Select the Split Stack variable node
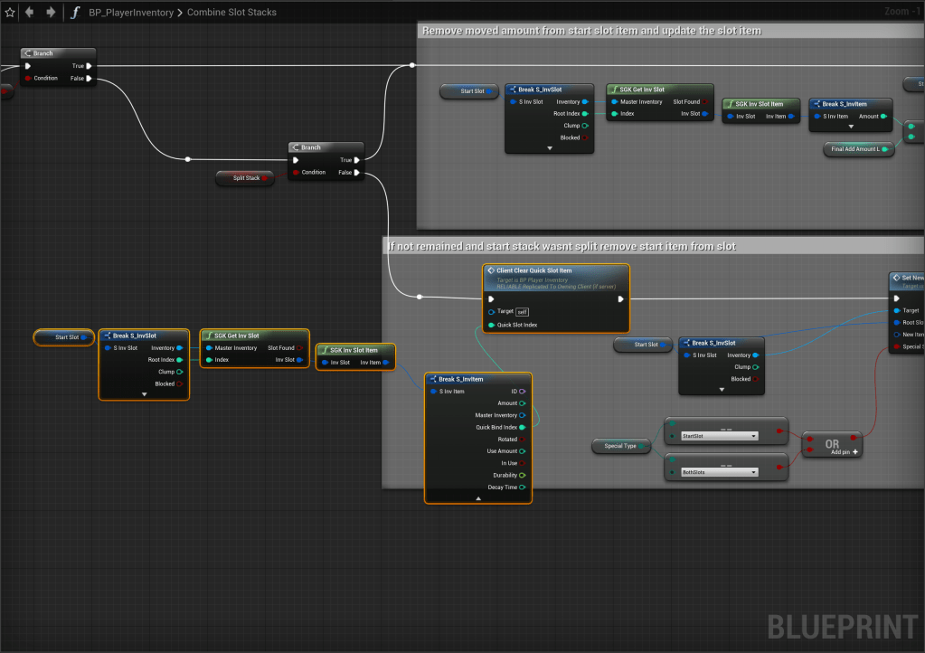Screen dimensions: 925x653 pyautogui.click(x=247, y=178)
